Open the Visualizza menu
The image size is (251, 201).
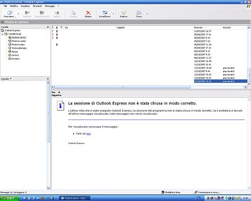pyautogui.click(x=25, y=6)
